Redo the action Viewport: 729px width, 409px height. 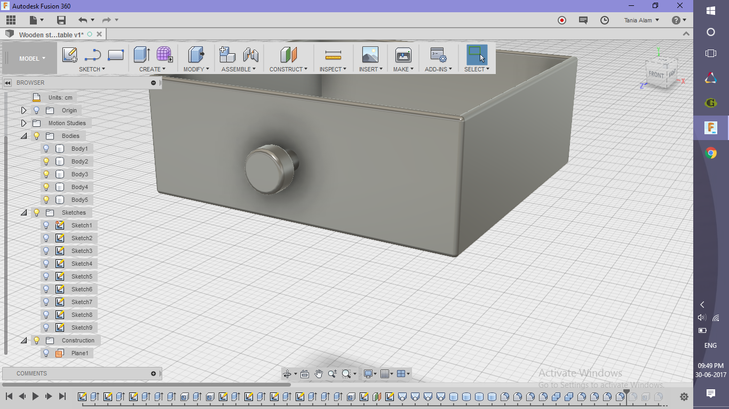(107, 20)
